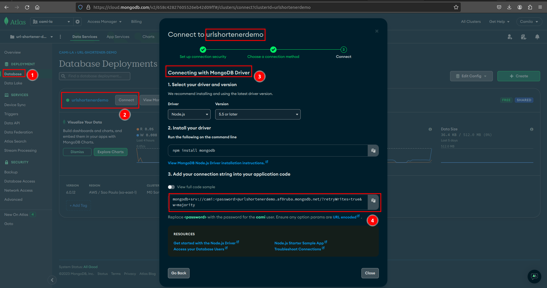Open URL encoded link

(x=346, y=217)
